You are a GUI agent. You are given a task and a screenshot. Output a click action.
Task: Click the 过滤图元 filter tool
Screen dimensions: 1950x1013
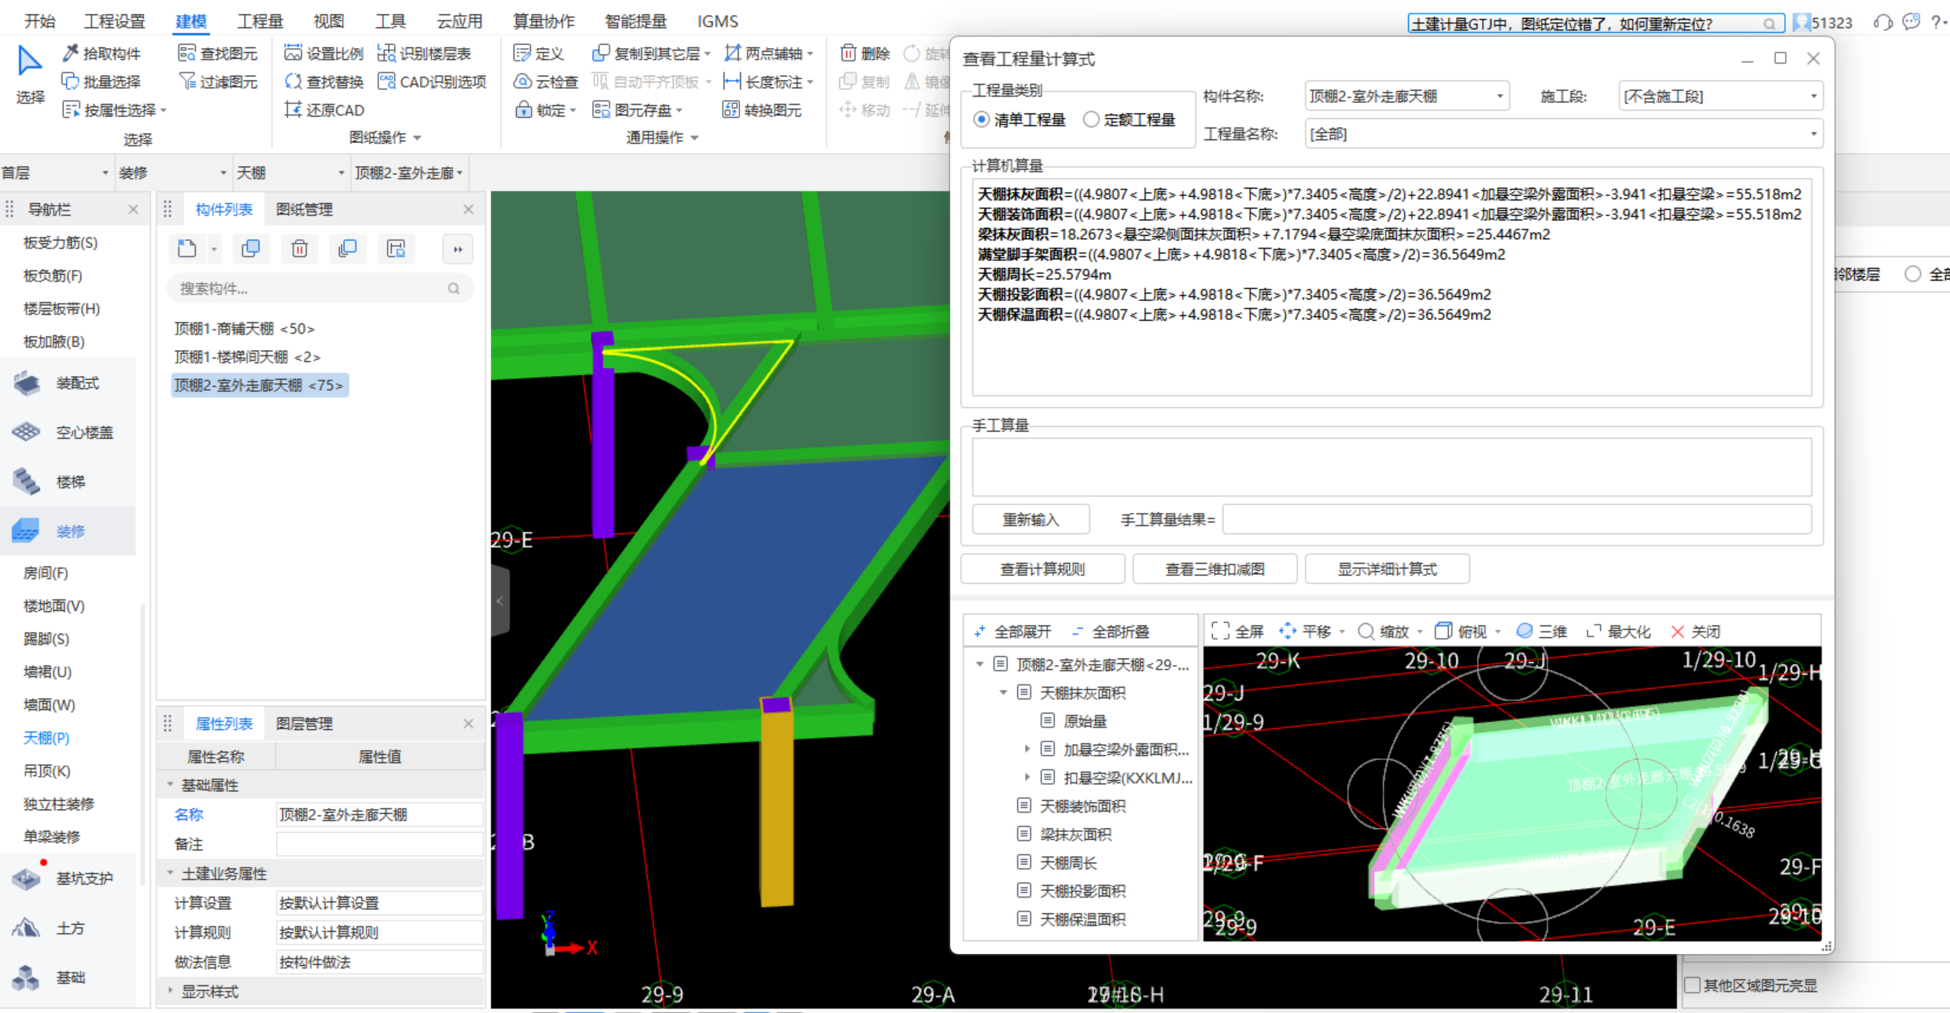218,81
